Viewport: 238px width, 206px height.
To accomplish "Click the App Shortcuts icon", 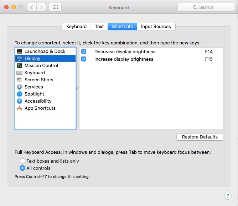I will pyautogui.click(x=19, y=108).
